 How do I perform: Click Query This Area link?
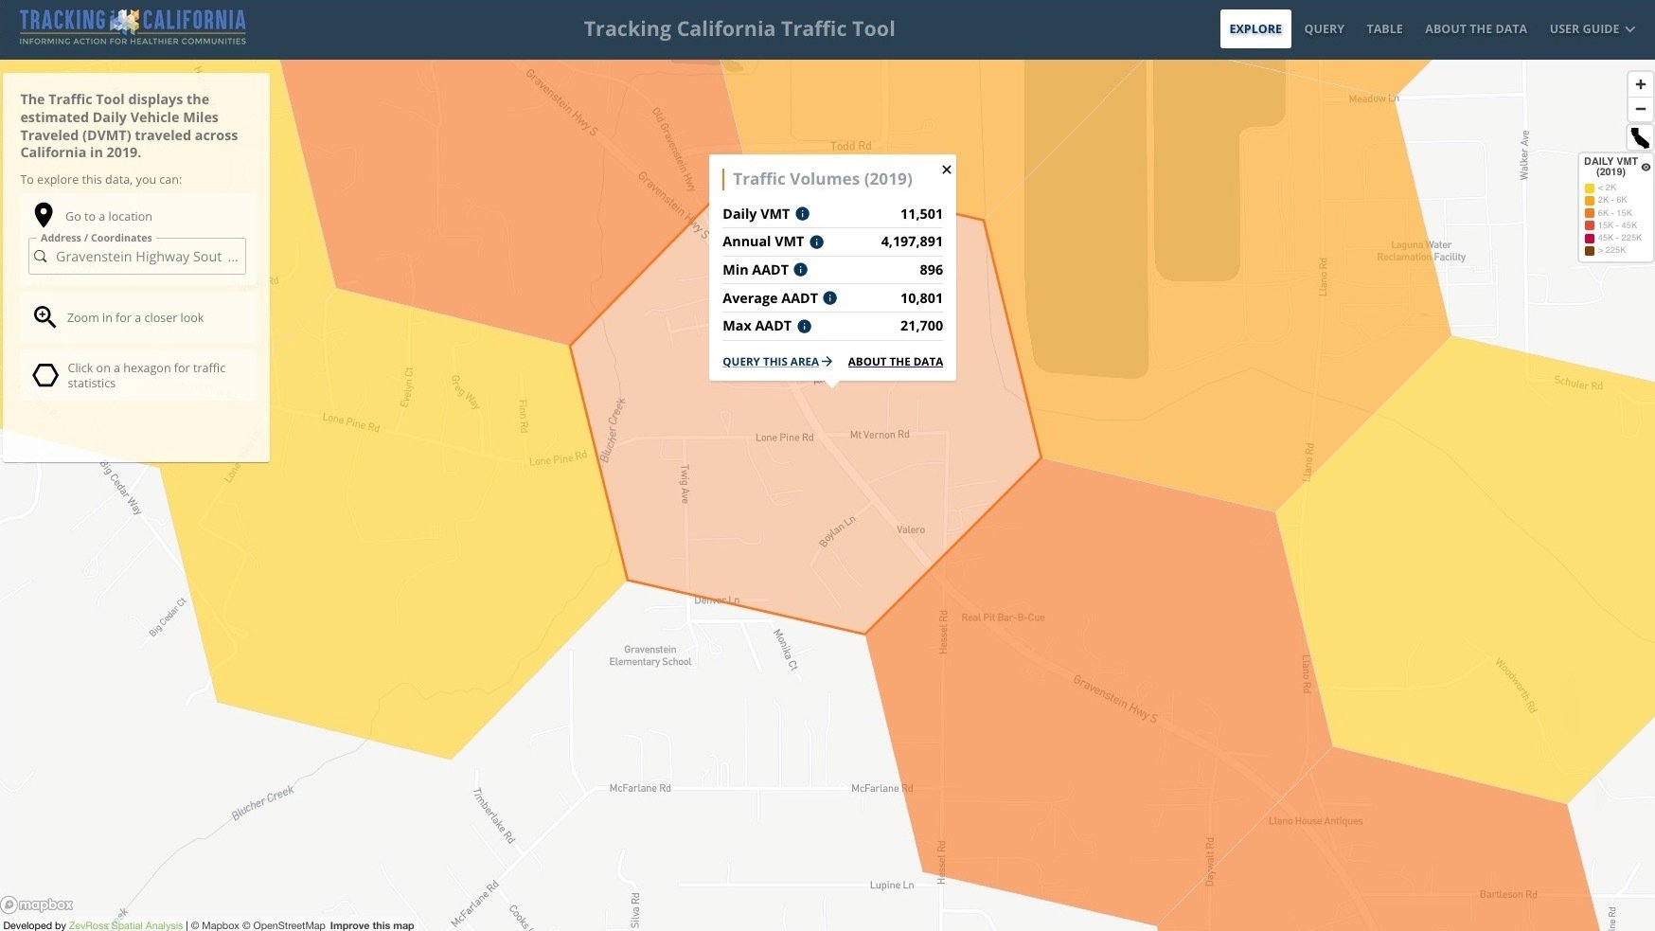776,362
